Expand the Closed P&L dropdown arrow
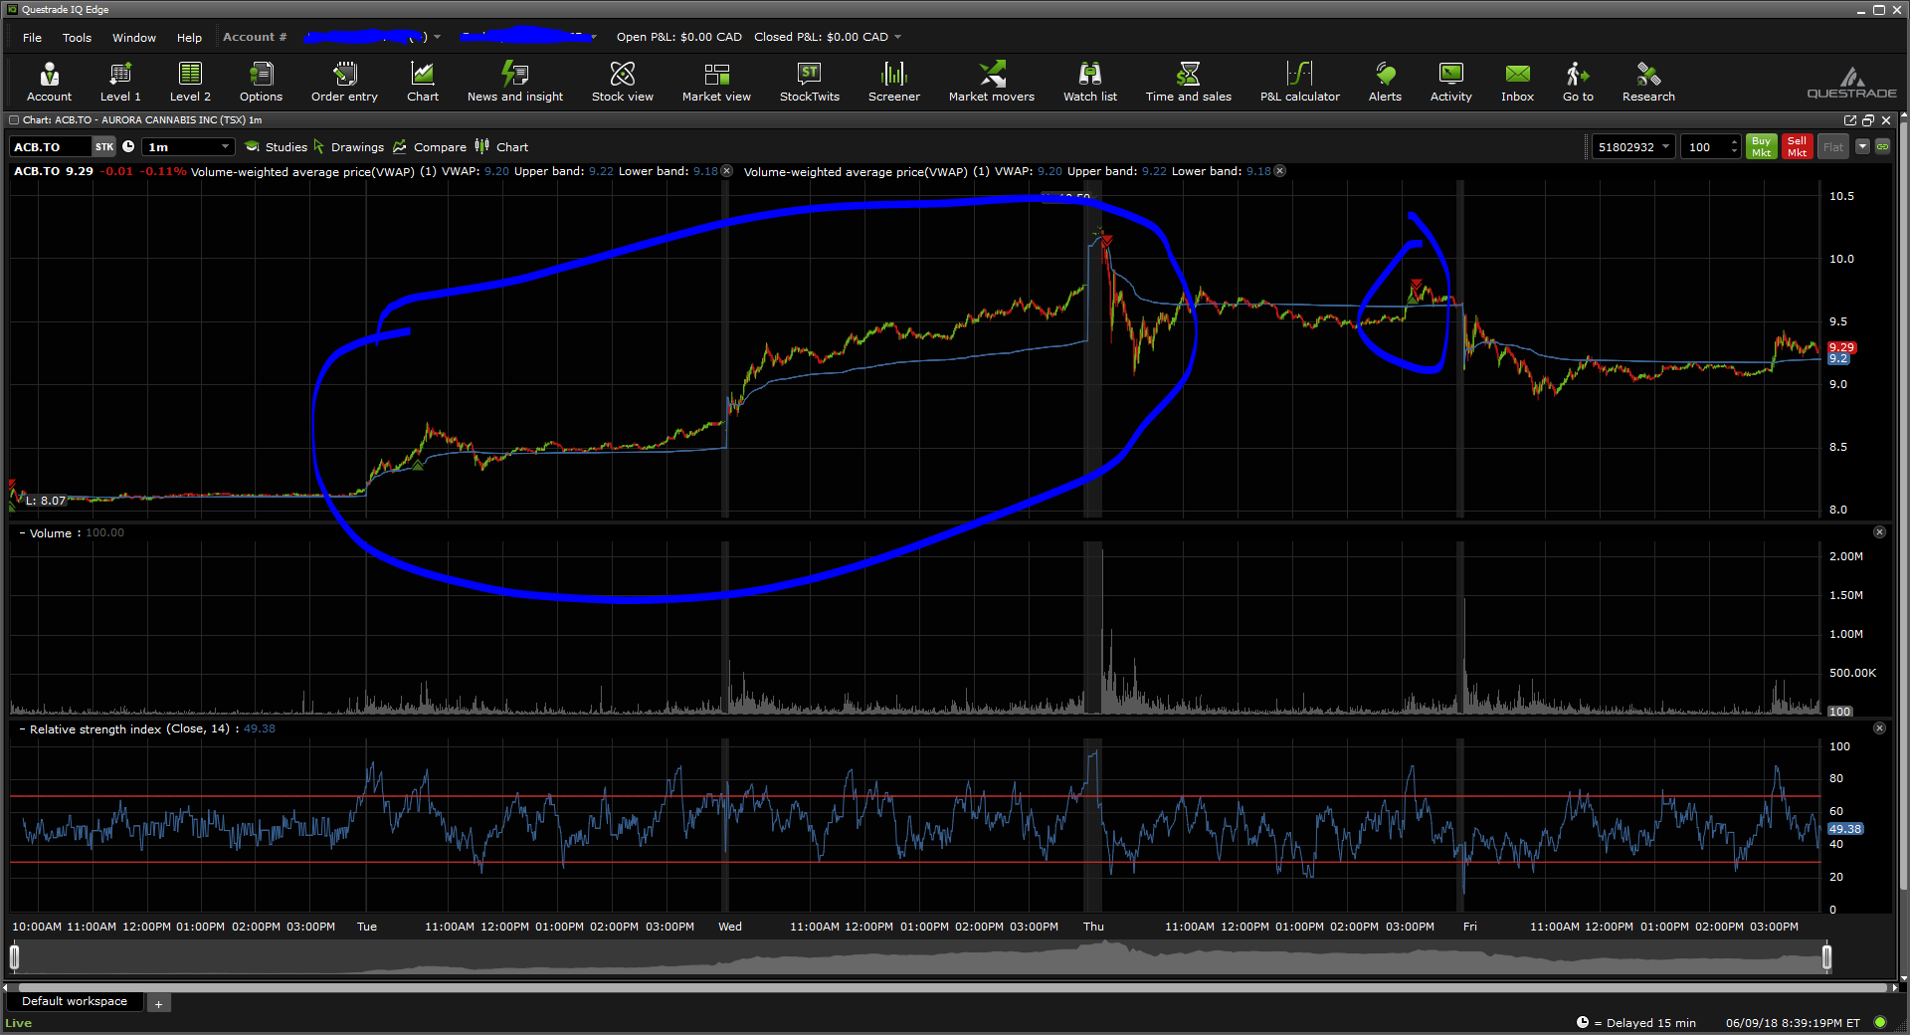Viewport: 1910px width, 1035px height. click(897, 37)
